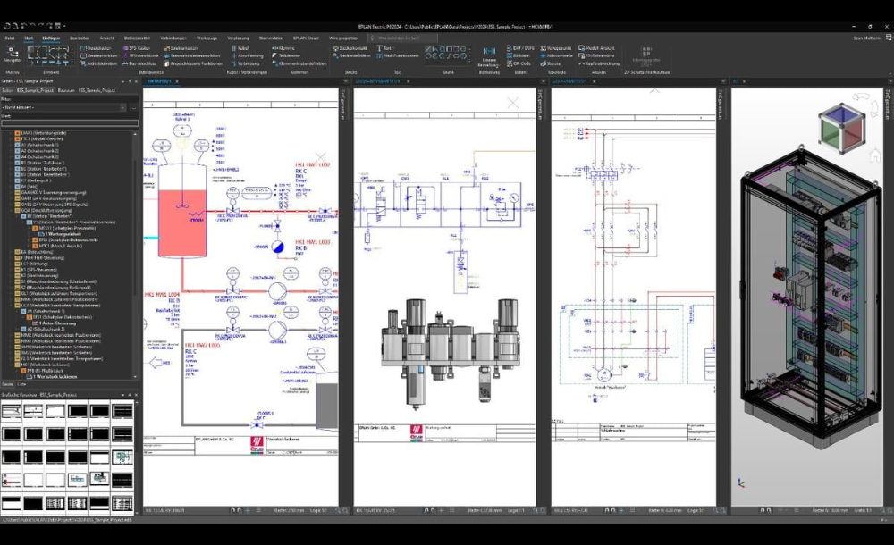Image resolution: width=894 pixels, height=545 pixels.
Task: Open the Stammdaten ribbon tab
Action: click(271, 38)
